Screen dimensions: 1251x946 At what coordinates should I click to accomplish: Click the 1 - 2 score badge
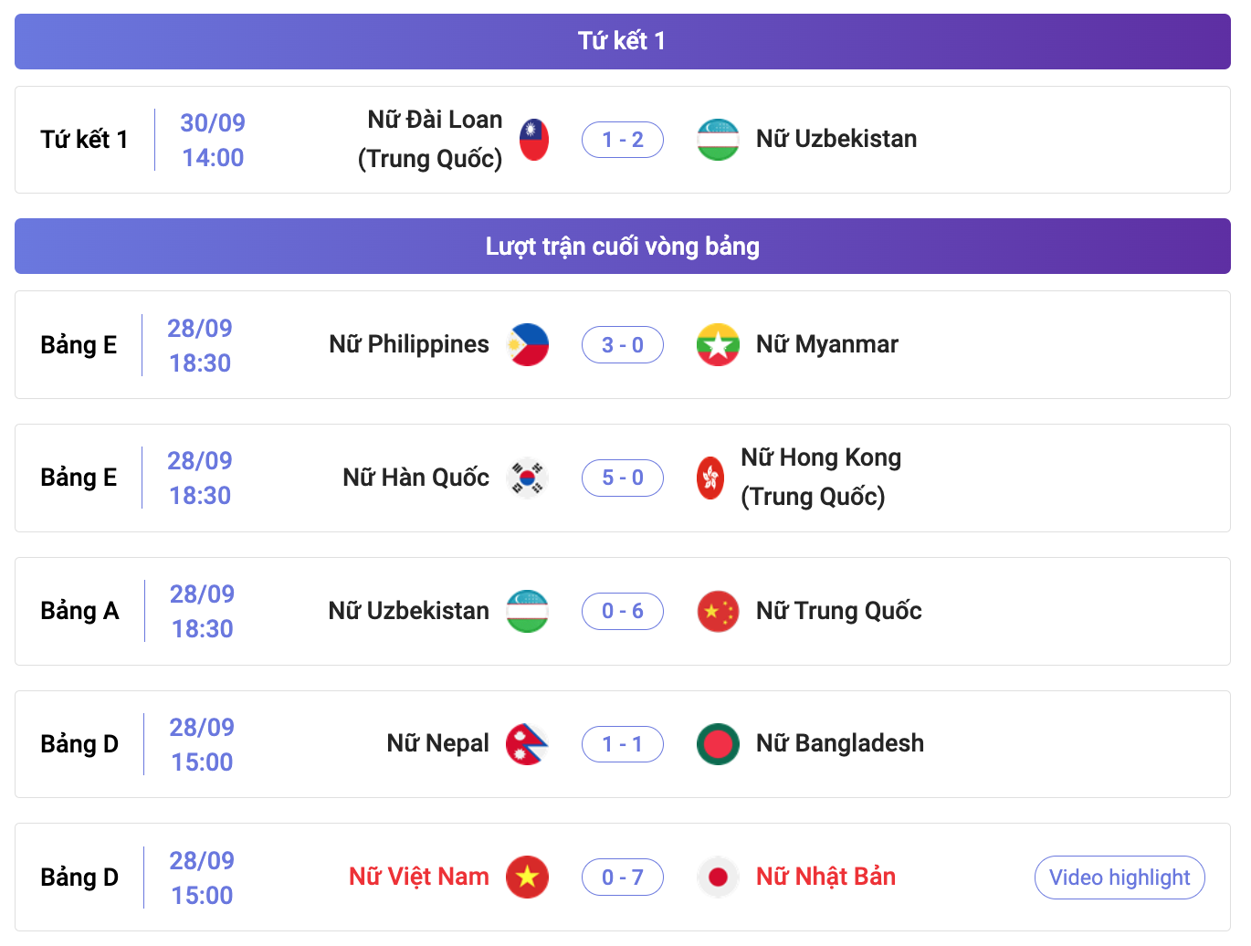click(623, 140)
